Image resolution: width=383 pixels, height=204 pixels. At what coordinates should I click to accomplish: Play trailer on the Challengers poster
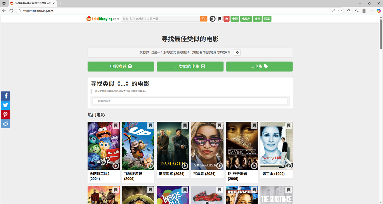click(219, 166)
